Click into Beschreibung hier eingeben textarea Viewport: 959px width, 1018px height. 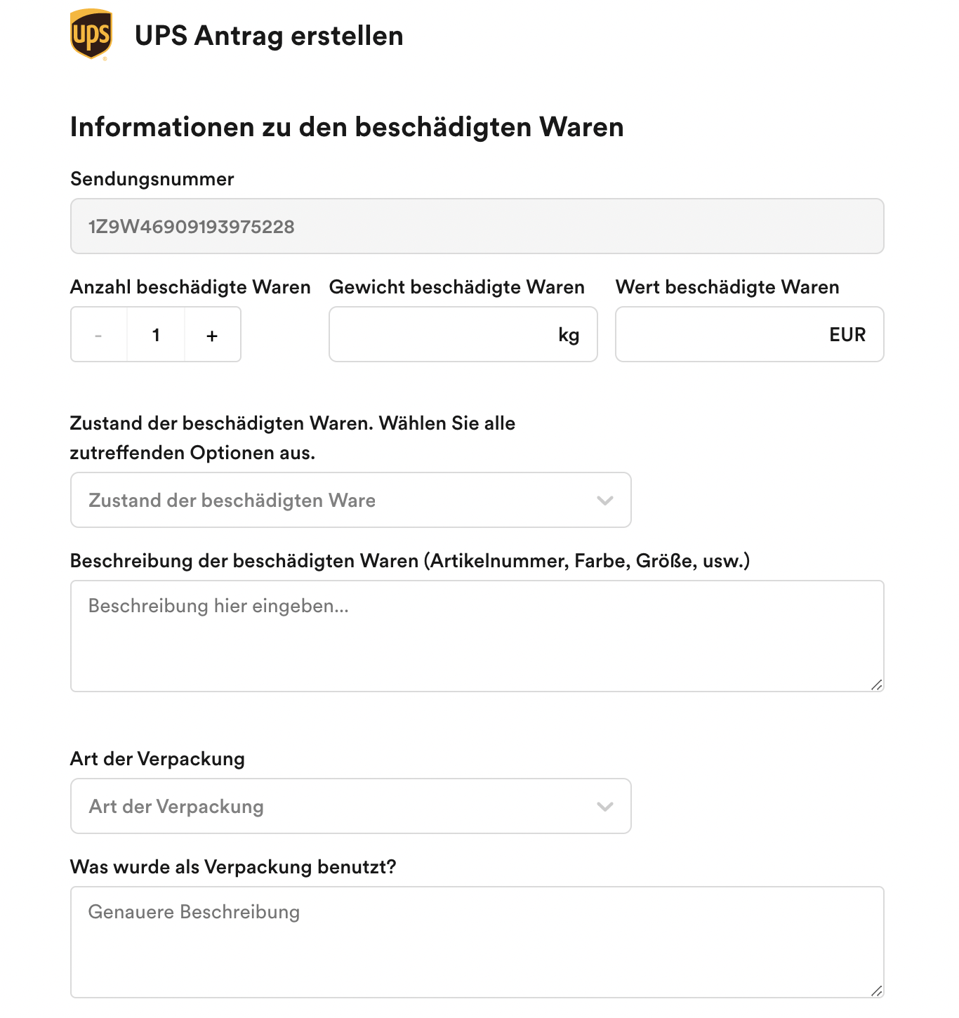coord(477,636)
